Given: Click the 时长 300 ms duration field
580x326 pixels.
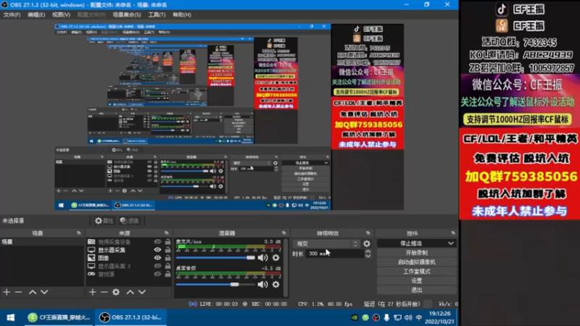Looking at the screenshot, I should click(x=335, y=254).
